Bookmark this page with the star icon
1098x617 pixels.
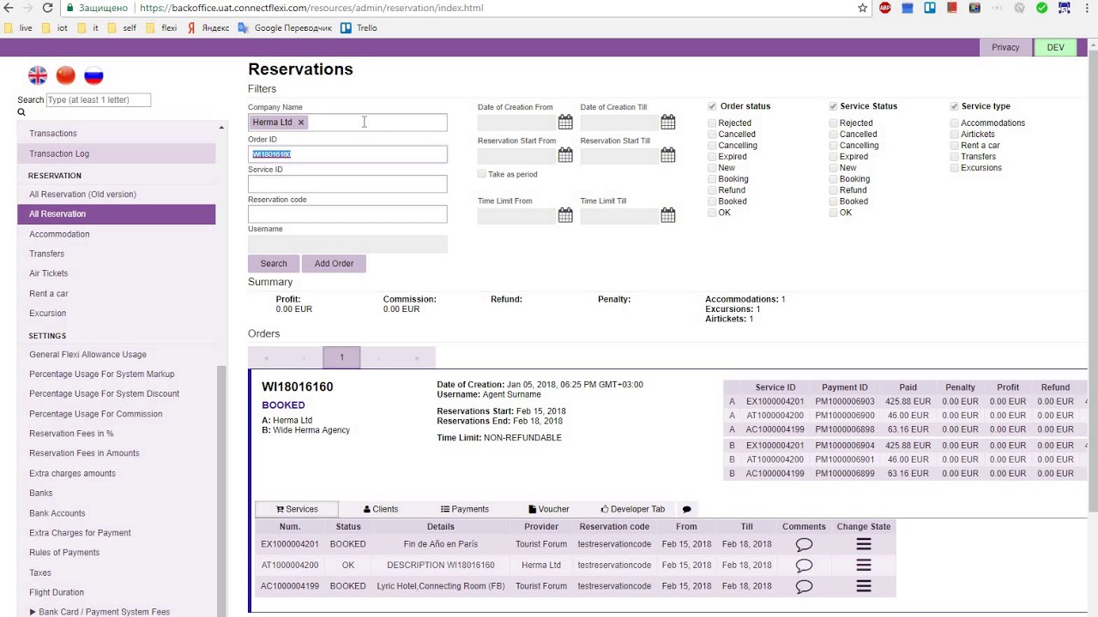[x=862, y=8]
